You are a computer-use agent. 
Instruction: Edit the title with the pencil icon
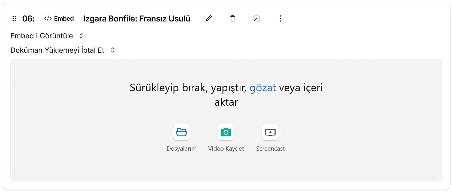click(x=209, y=18)
